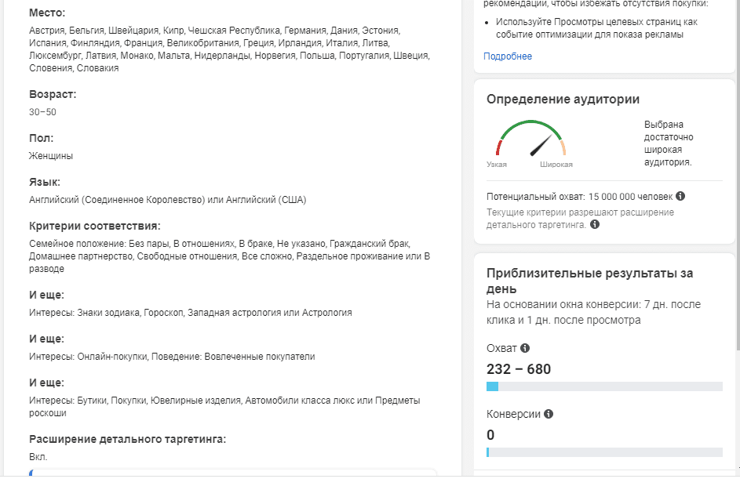Select the Место: heading
The image size is (740, 486).
tap(47, 13)
